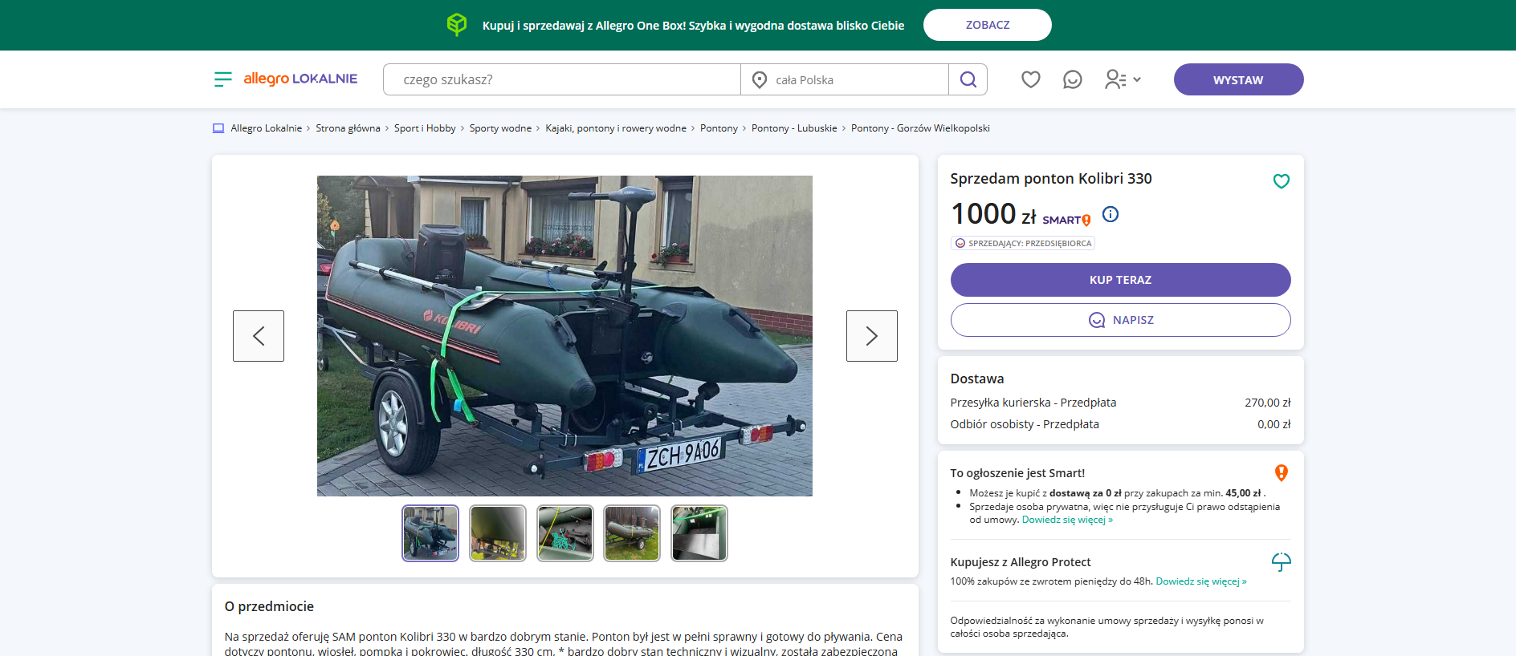The image size is (1516, 656).
Task: Click the breadcrumb laptop icon
Action: pyautogui.click(x=218, y=128)
